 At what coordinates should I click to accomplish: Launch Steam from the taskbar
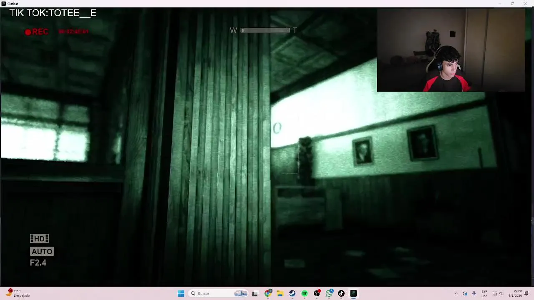click(292, 293)
